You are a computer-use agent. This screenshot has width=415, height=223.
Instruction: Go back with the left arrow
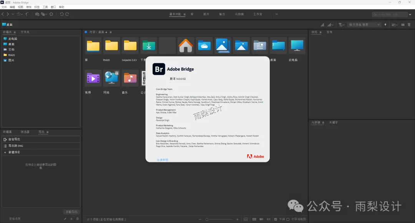point(3,14)
